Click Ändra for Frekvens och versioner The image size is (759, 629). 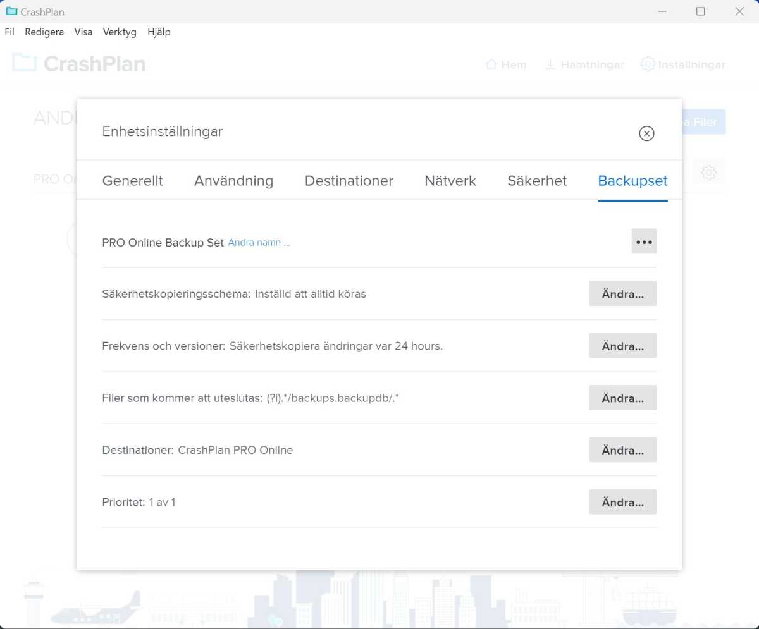[x=623, y=346]
